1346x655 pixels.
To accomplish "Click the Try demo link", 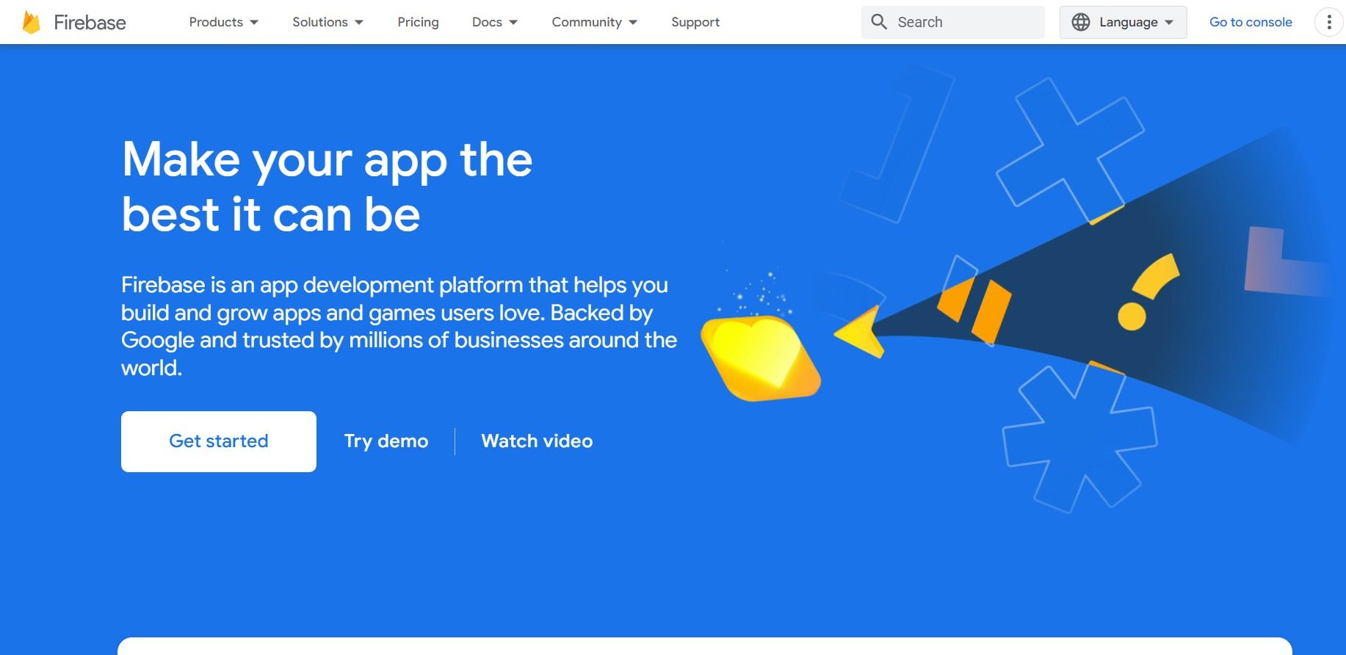I will click(386, 441).
